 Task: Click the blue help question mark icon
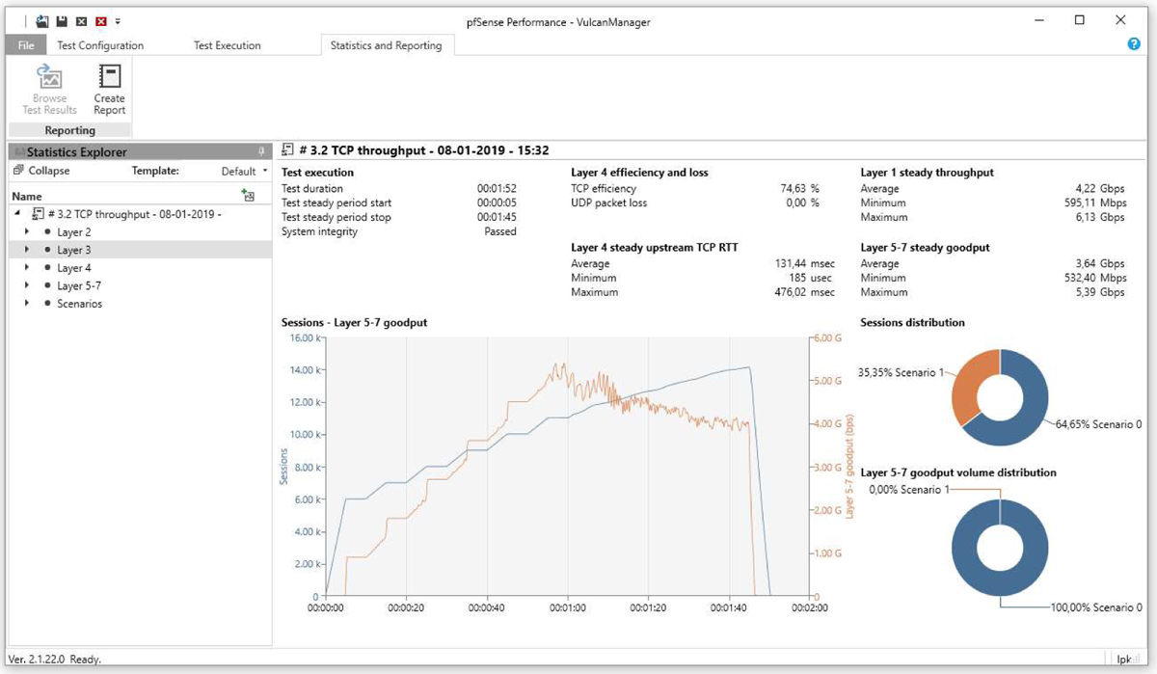(1134, 44)
